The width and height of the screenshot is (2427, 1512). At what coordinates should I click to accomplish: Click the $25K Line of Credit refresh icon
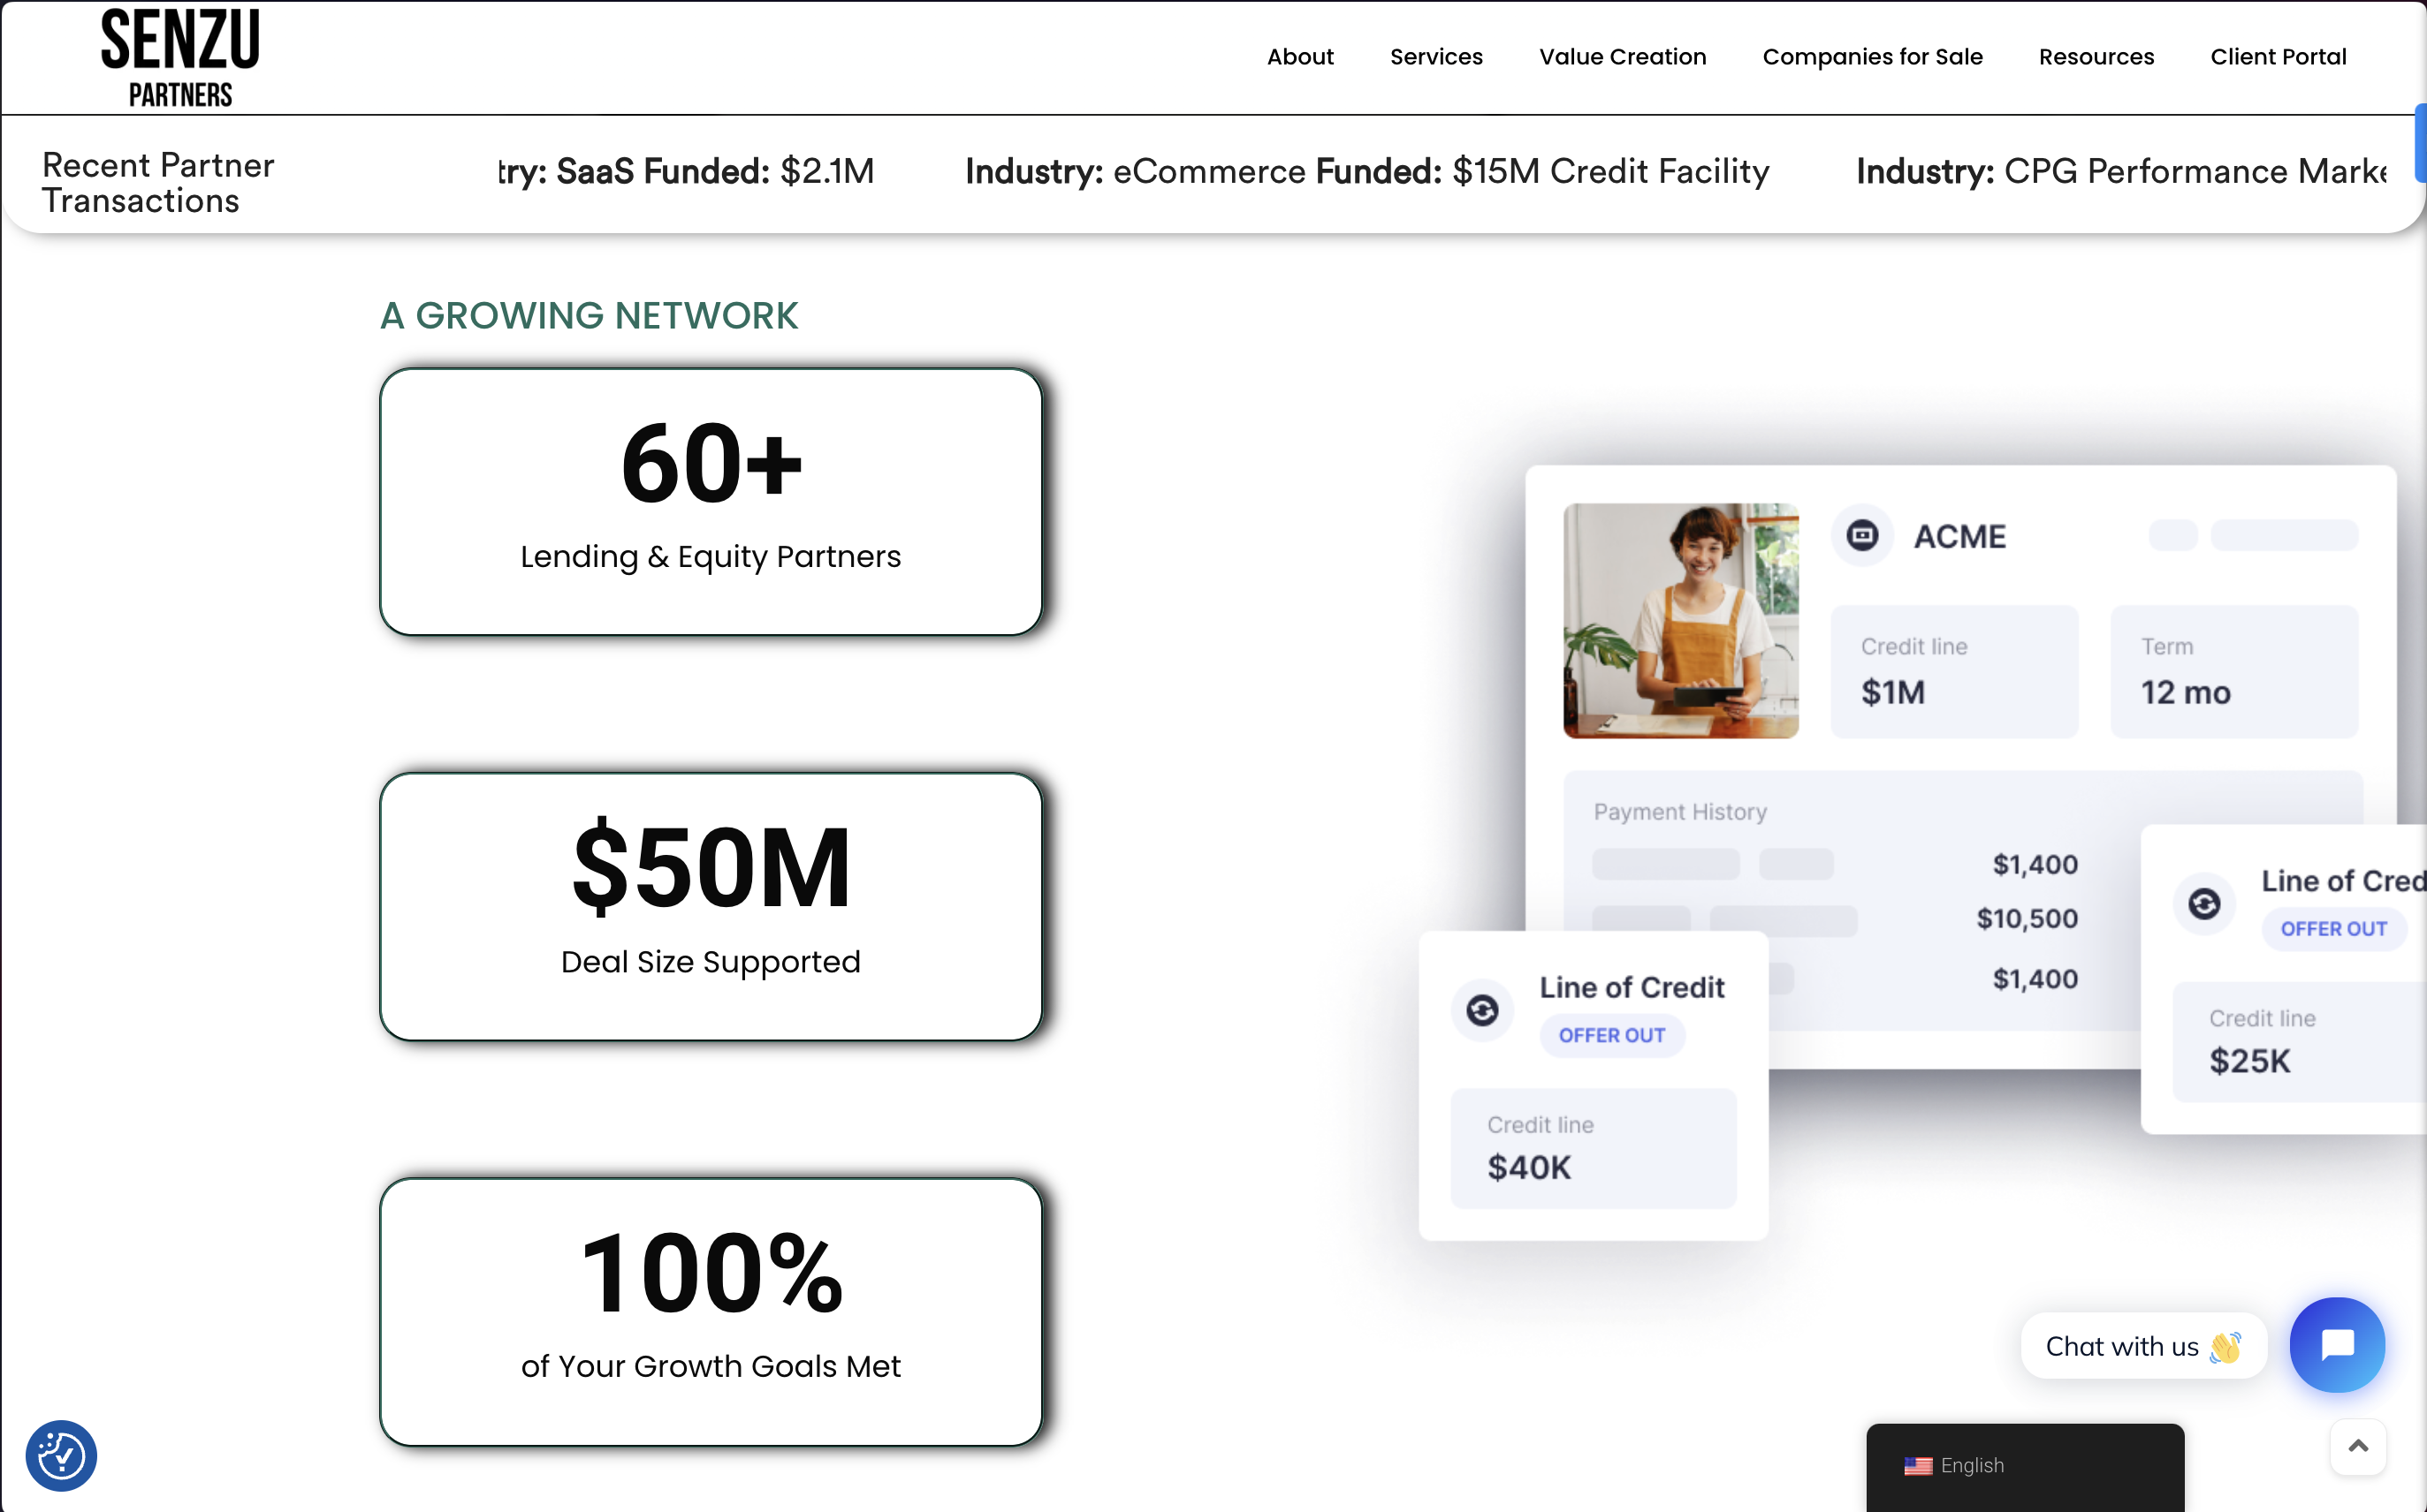2204,904
